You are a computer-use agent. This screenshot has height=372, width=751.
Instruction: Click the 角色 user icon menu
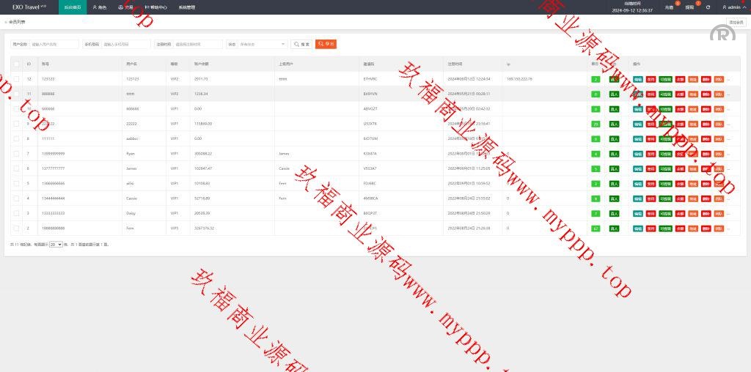[100, 7]
